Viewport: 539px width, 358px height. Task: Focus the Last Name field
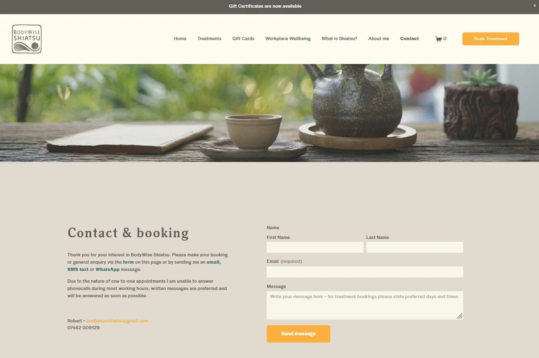415,247
